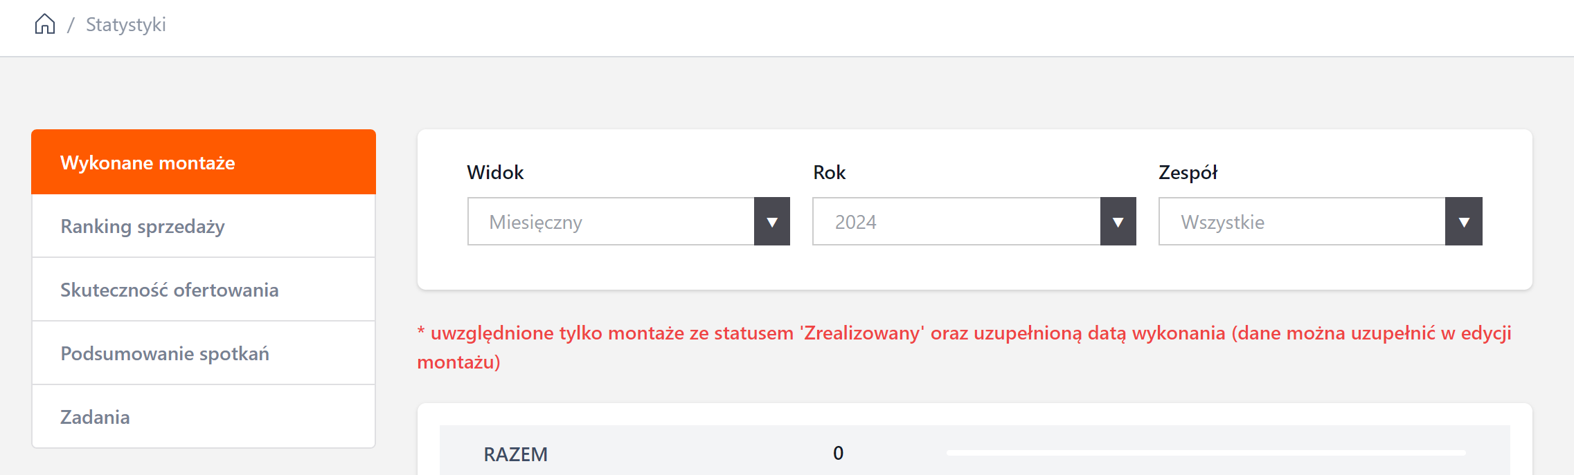Click the RAZEM row label
Image resolution: width=1574 pixels, height=475 pixels.
(x=515, y=454)
